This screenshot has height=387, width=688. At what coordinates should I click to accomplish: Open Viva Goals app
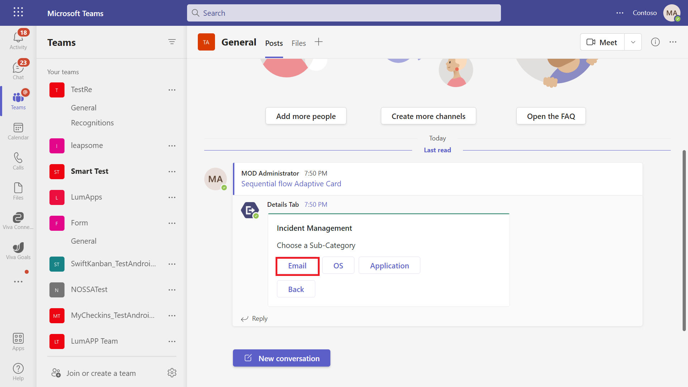click(x=18, y=251)
